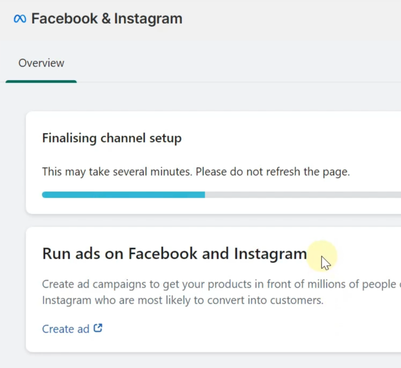Click the word "Instagram" in the page title

point(148,19)
